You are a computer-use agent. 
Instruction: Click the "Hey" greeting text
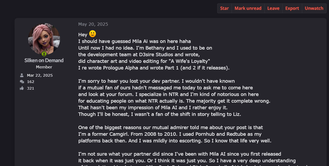83,35
